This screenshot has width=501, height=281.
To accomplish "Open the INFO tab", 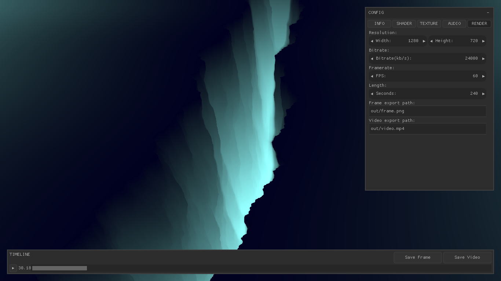I will (379, 23).
